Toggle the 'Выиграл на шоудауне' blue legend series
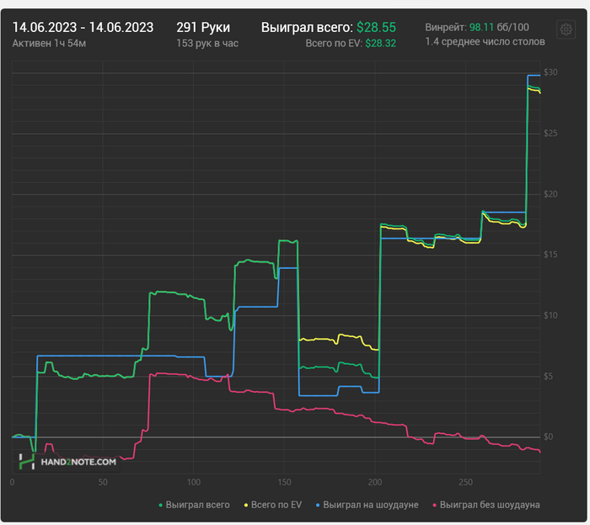Viewport: 590px width, 525px height. tap(367, 505)
